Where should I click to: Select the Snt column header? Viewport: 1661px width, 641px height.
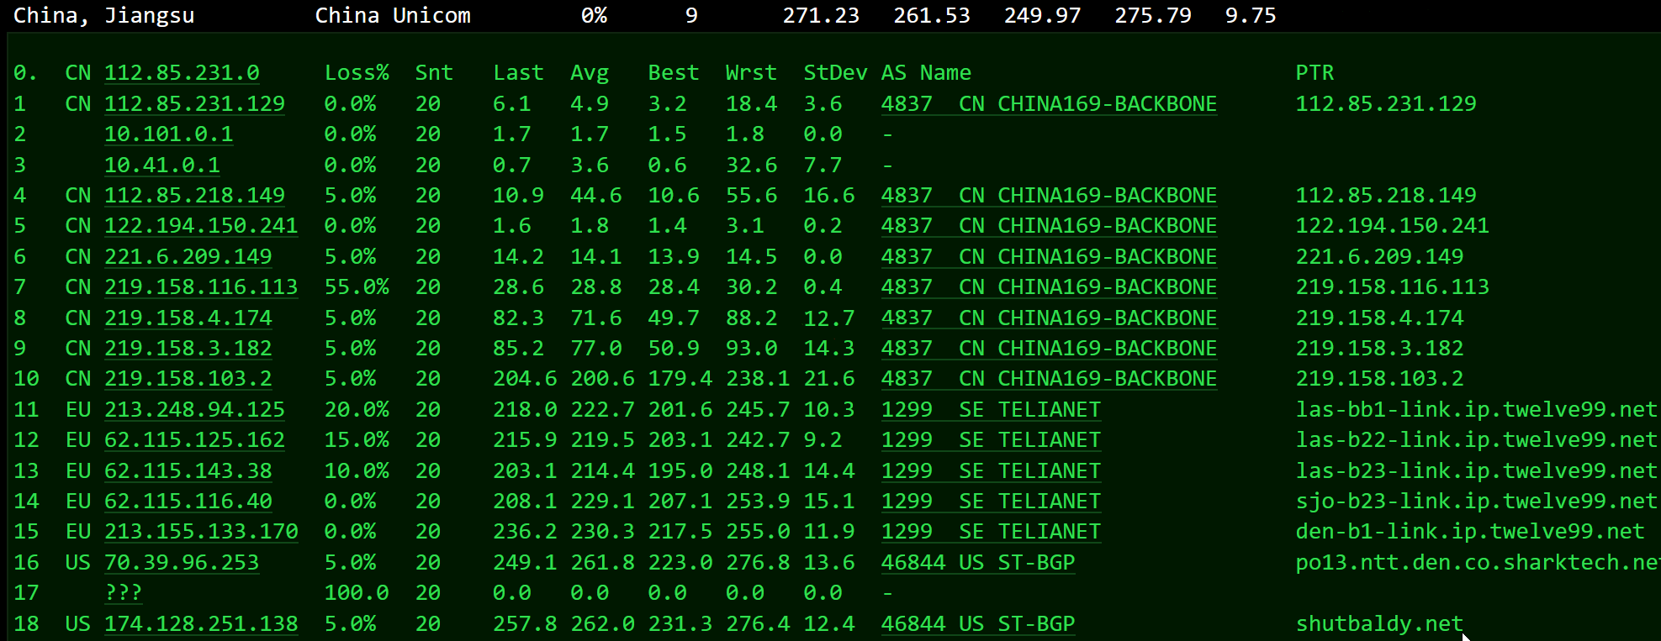[434, 73]
